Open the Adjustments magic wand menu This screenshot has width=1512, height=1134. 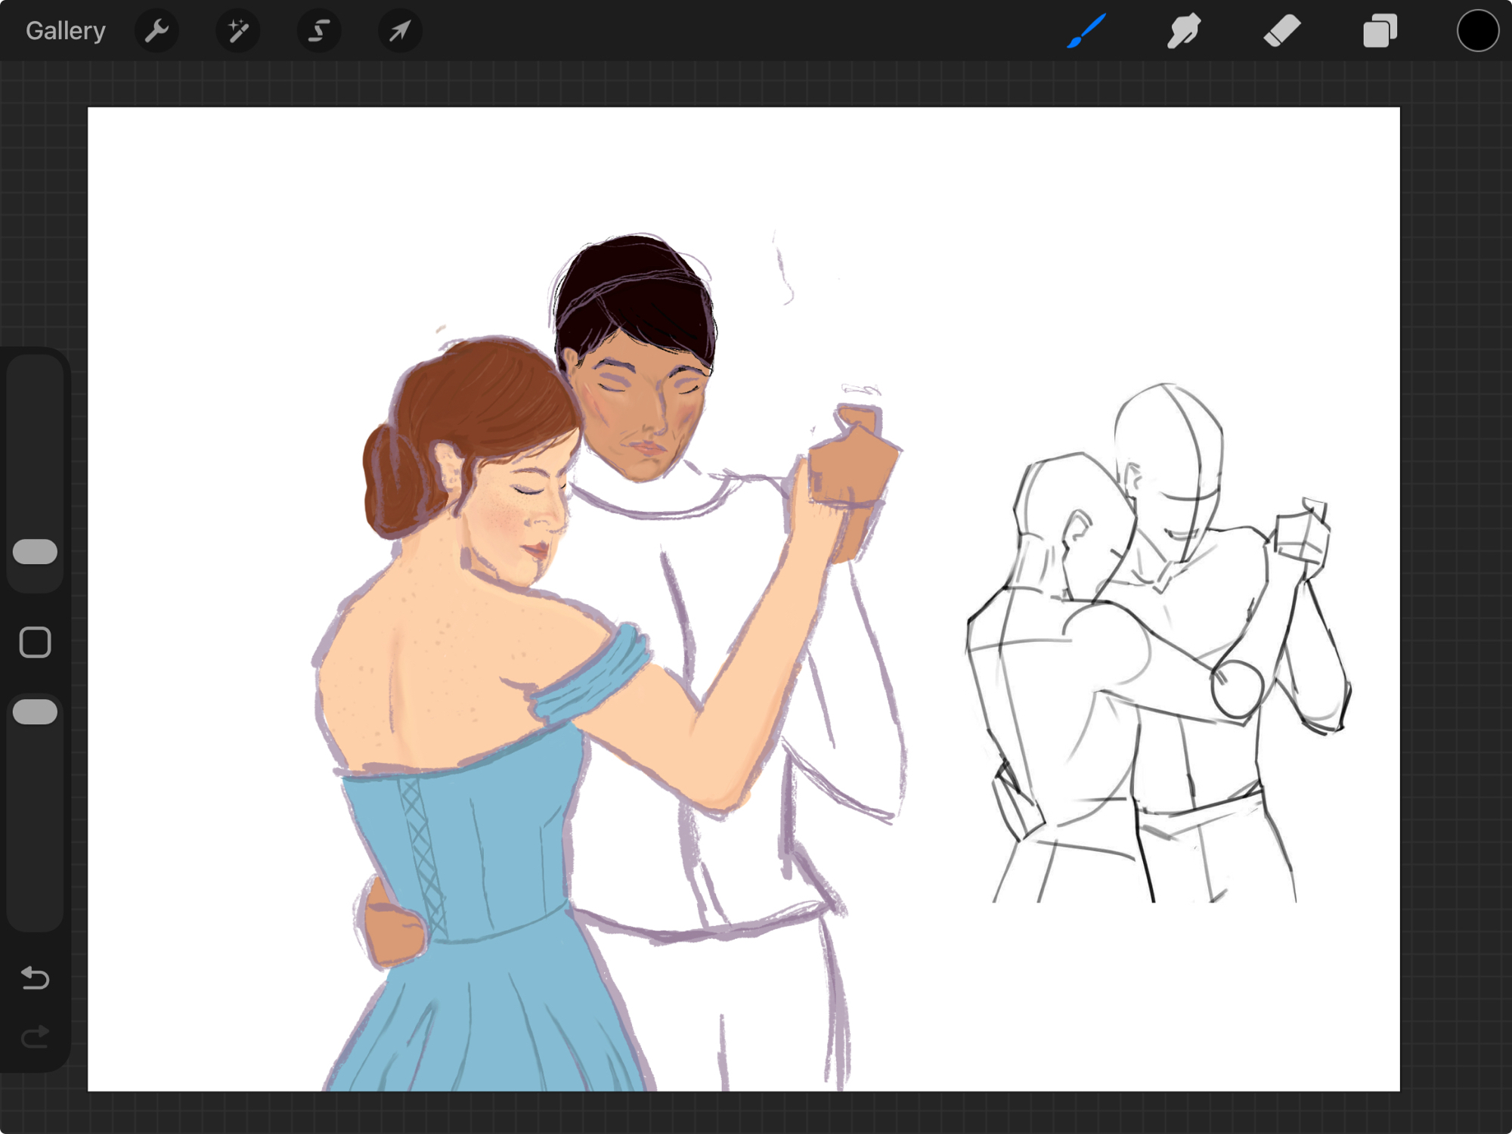pos(238,31)
